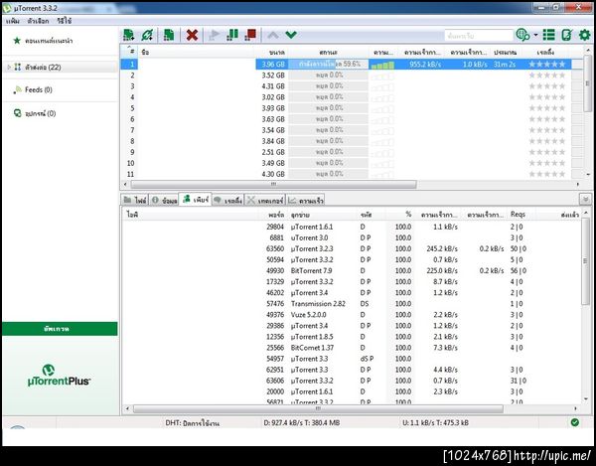The height and width of the screenshot is (466, 596).
Task: Expand the torrents (22) tree arrow
Action: coord(9,67)
